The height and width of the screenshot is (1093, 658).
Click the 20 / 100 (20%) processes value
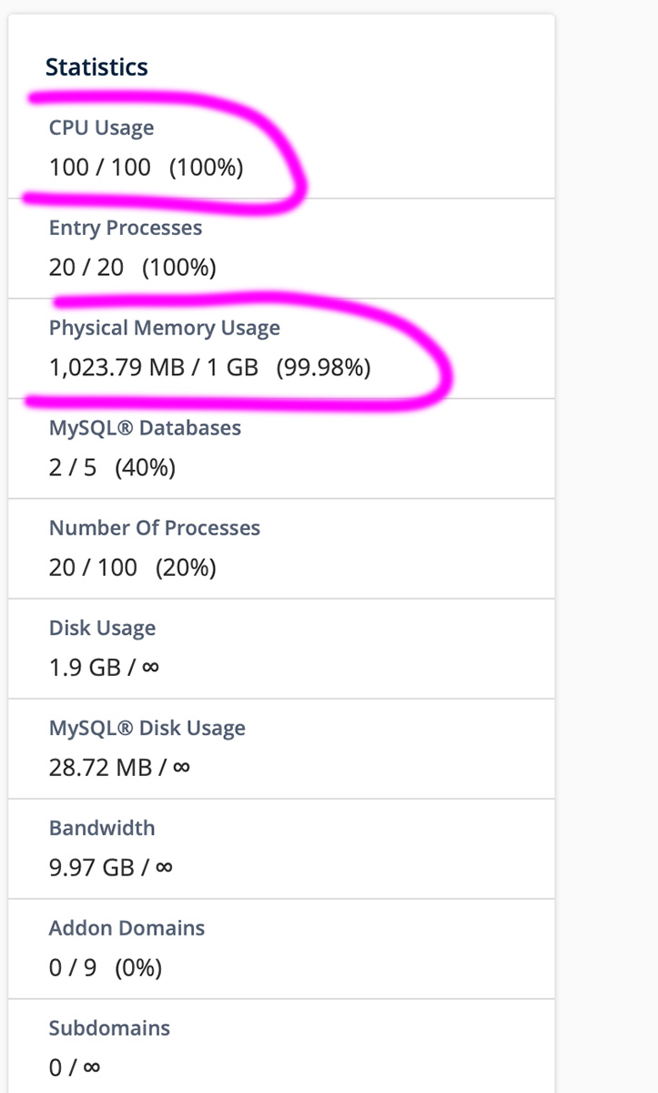point(133,568)
